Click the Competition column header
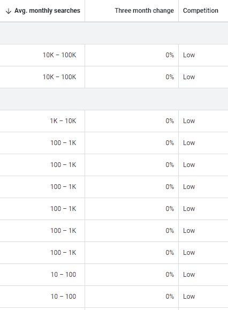Viewport: 228px width, 310px height. (201, 11)
